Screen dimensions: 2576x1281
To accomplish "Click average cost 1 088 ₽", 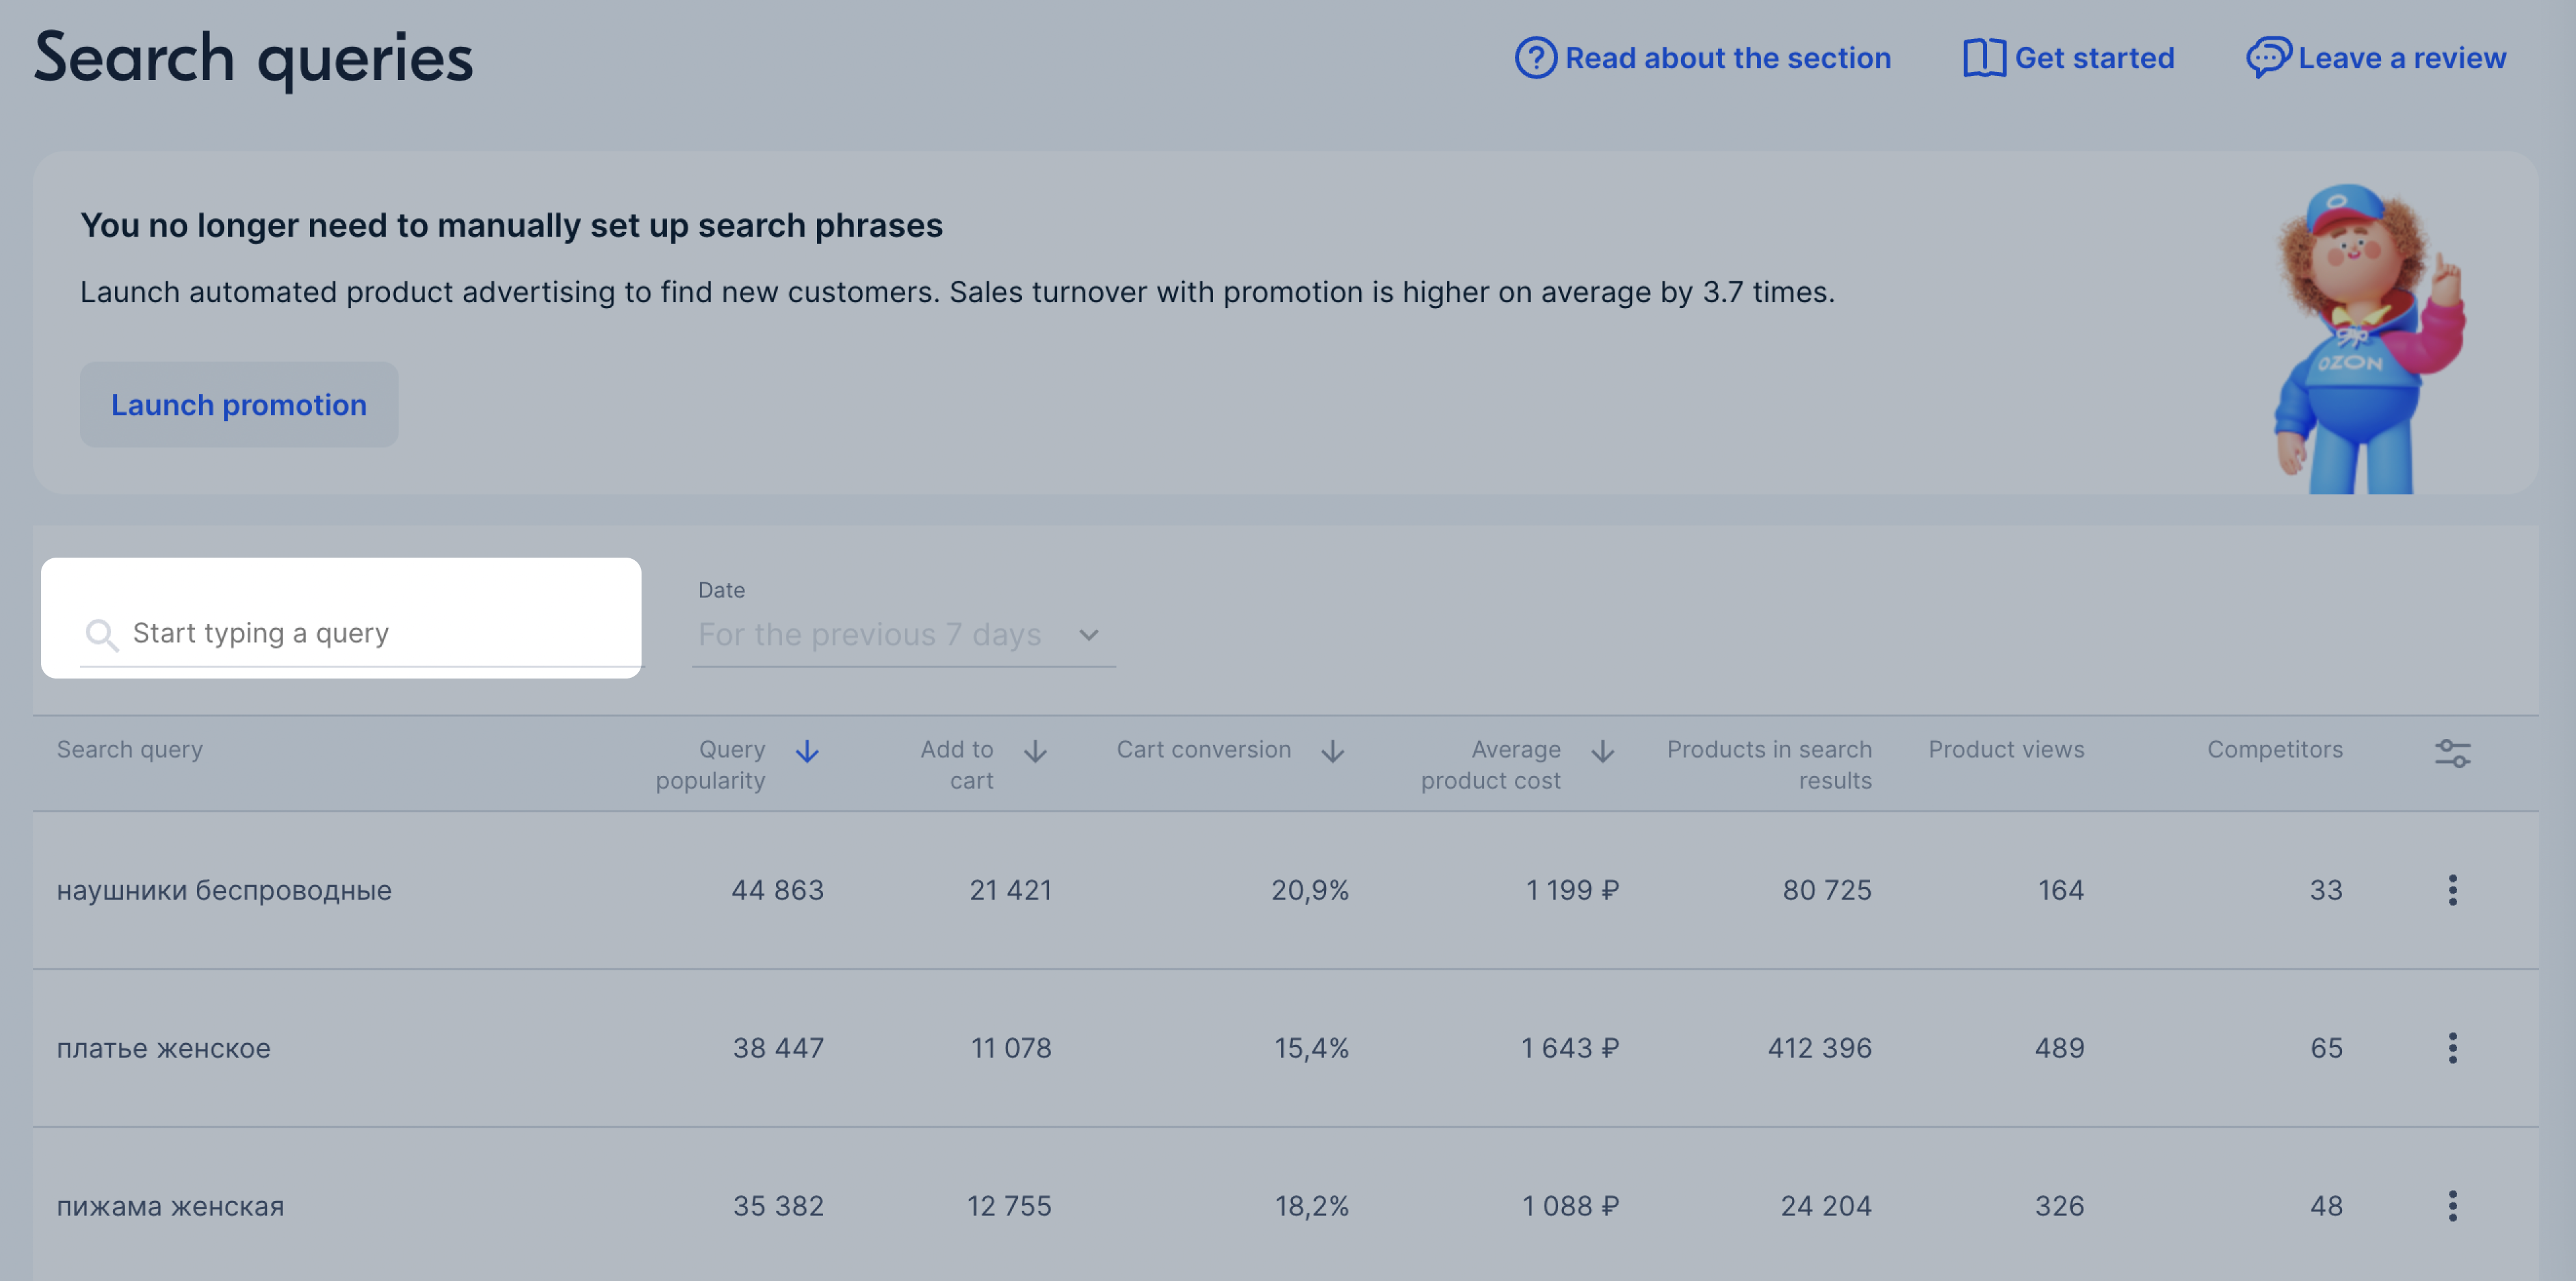I will [1570, 1205].
